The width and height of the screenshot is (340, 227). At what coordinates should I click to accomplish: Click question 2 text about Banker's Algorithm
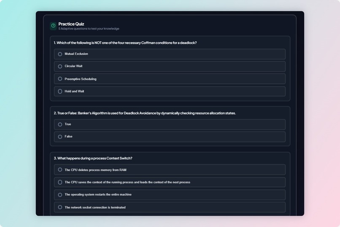click(x=145, y=113)
